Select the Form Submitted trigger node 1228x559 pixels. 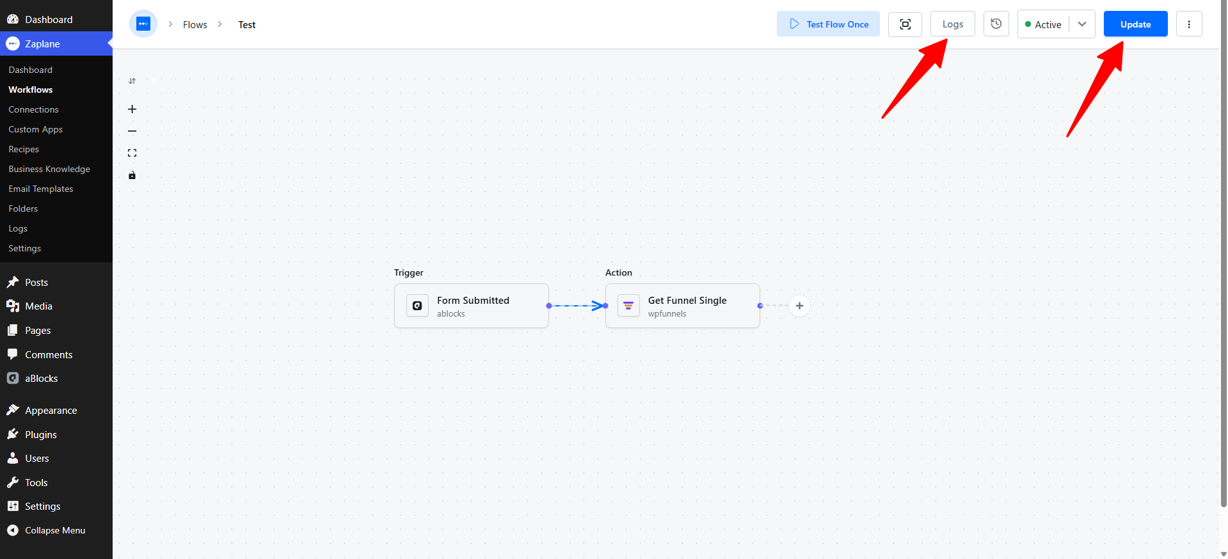472,306
